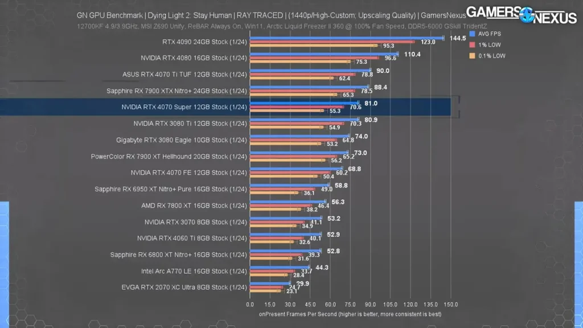Click the NVIDIA RTX 4070 FE 12GB label

188,173
